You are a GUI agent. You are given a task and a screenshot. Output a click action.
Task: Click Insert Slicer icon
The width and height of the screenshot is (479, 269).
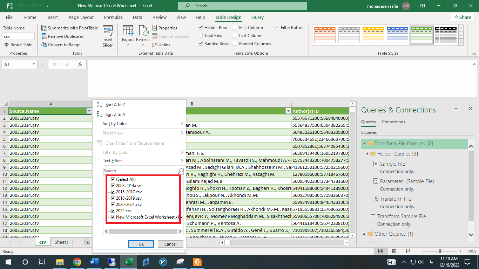click(x=108, y=36)
